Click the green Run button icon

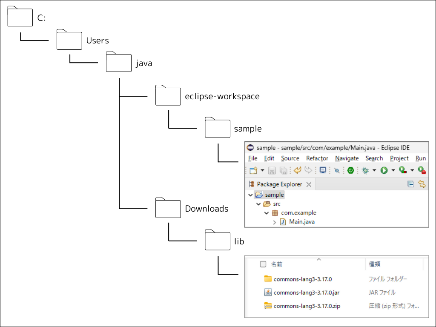click(384, 170)
